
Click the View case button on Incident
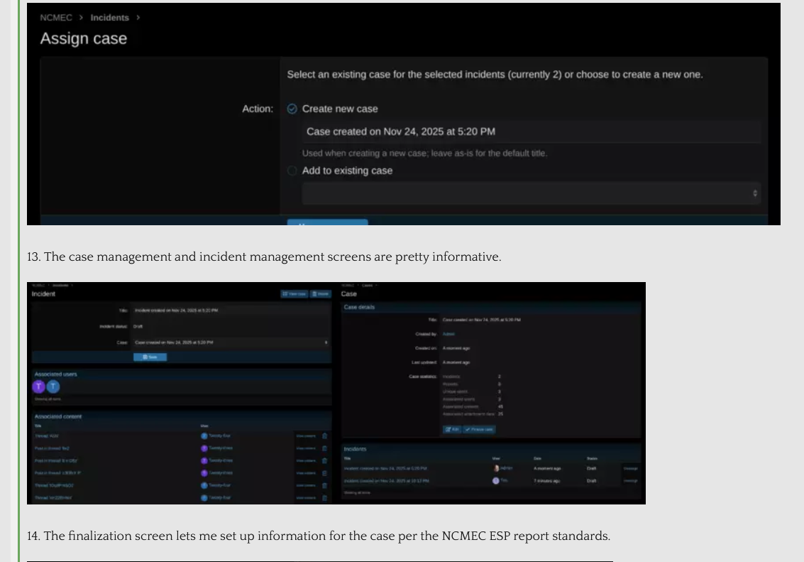294,293
